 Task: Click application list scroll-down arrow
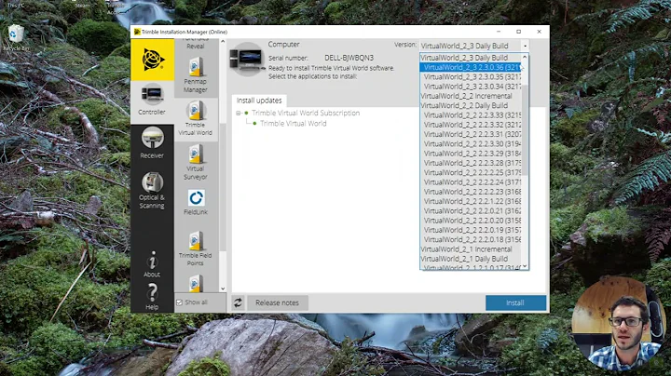pyautogui.click(x=223, y=289)
